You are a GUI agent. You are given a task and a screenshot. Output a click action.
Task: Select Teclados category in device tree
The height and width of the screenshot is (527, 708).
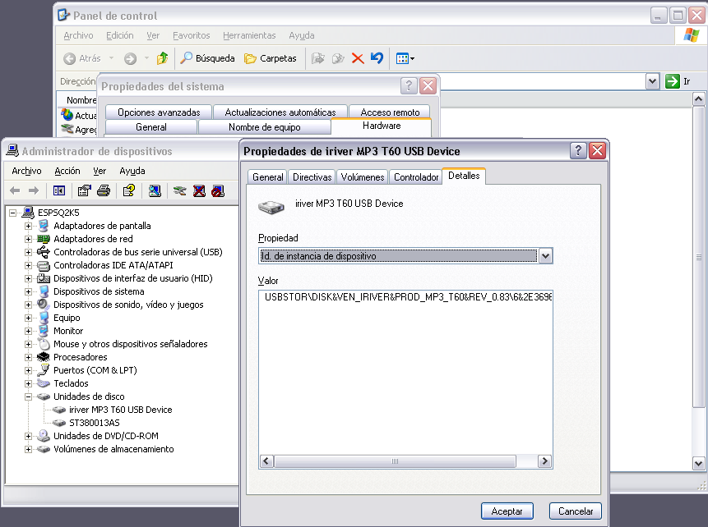pyautogui.click(x=71, y=383)
